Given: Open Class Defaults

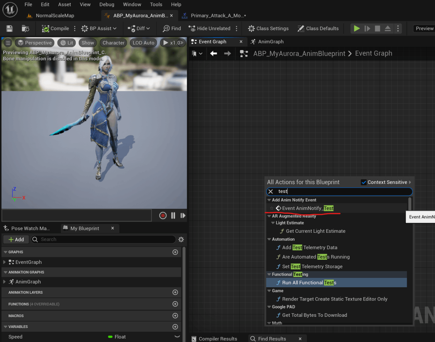Looking at the screenshot, I should 318,29.
